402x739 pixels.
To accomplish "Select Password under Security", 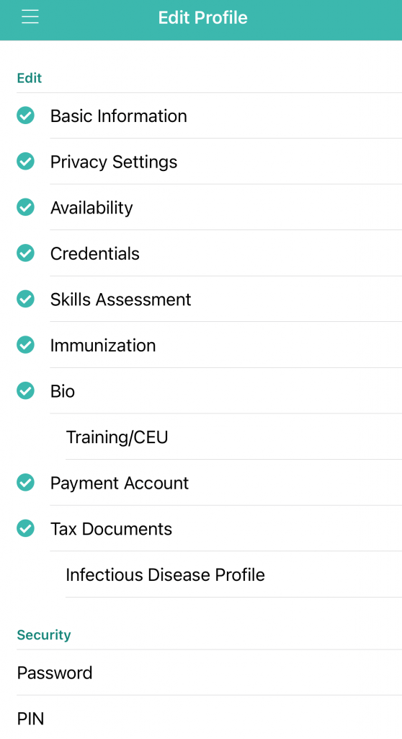I will coord(201,673).
